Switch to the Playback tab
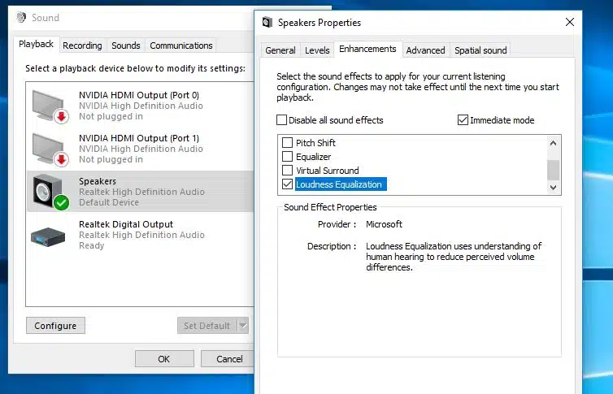The image size is (613, 394). click(x=36, y=44)
